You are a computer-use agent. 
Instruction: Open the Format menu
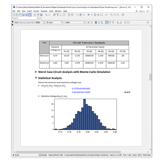[x=36, y=11]
